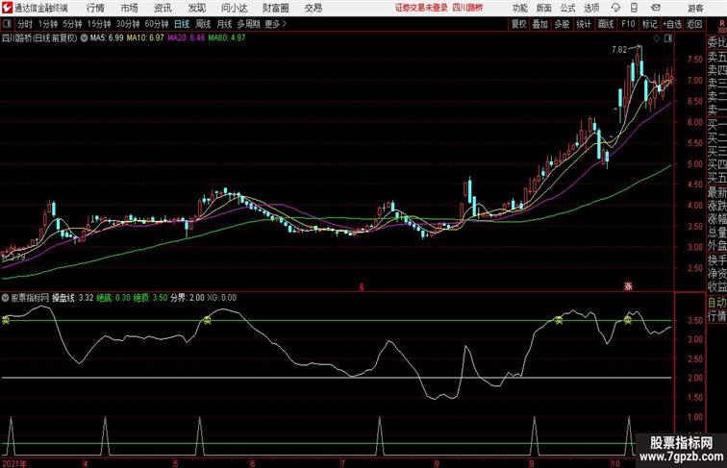
Task: Open the 交易 menu
Action: pos(313,8)
